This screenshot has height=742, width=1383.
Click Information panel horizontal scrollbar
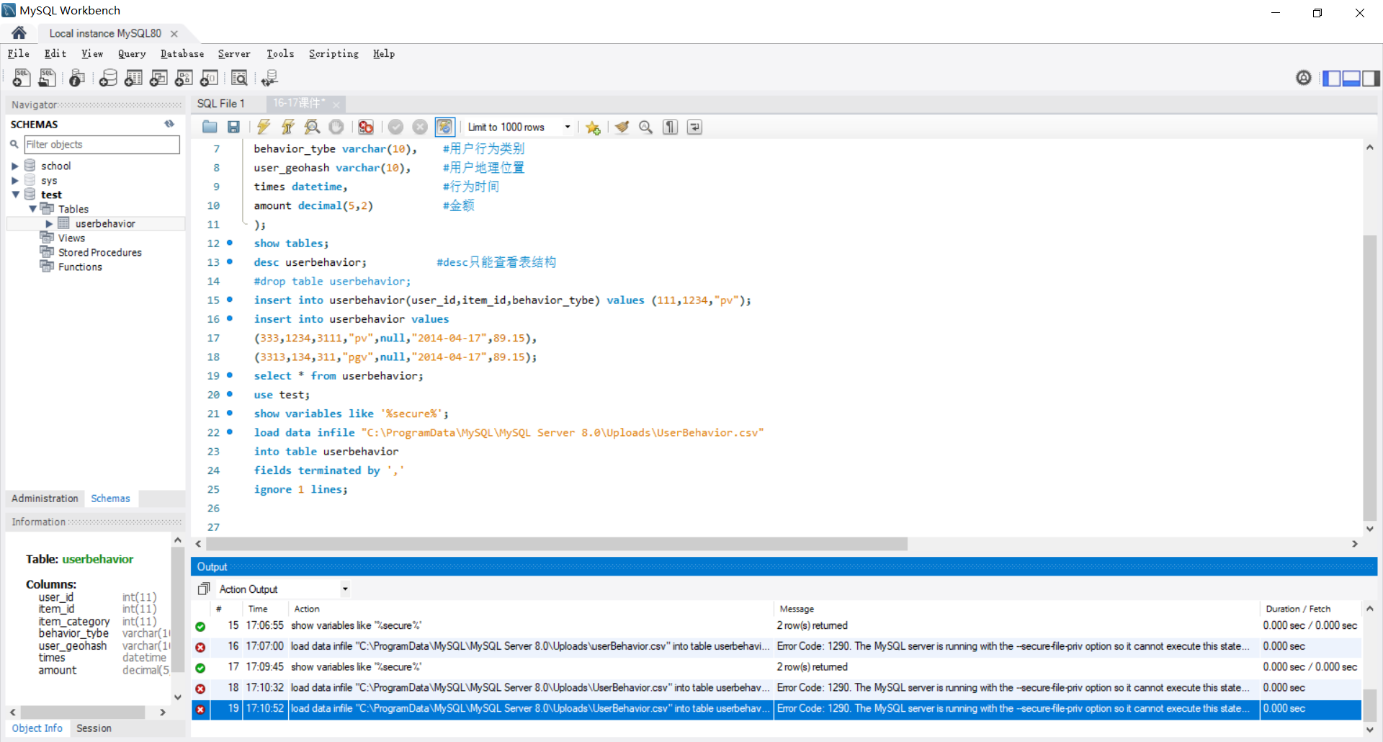click(82, 712)
